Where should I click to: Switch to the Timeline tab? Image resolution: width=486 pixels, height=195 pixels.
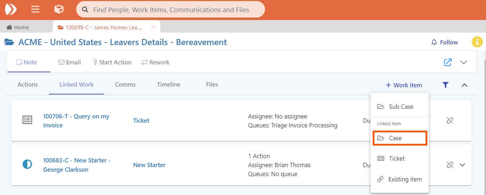(168, 84)
